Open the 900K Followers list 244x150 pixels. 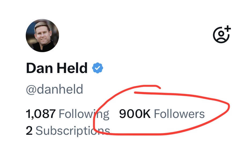point(162,114)
